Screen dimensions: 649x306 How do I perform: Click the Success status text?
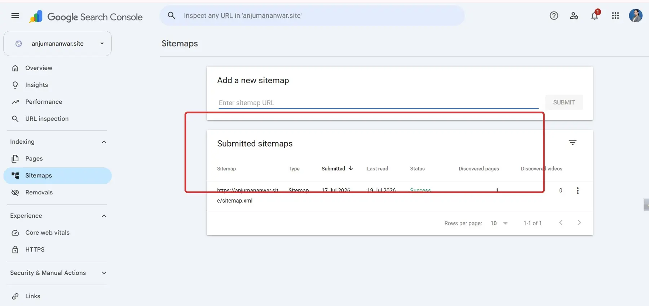(x=420, y=190)
